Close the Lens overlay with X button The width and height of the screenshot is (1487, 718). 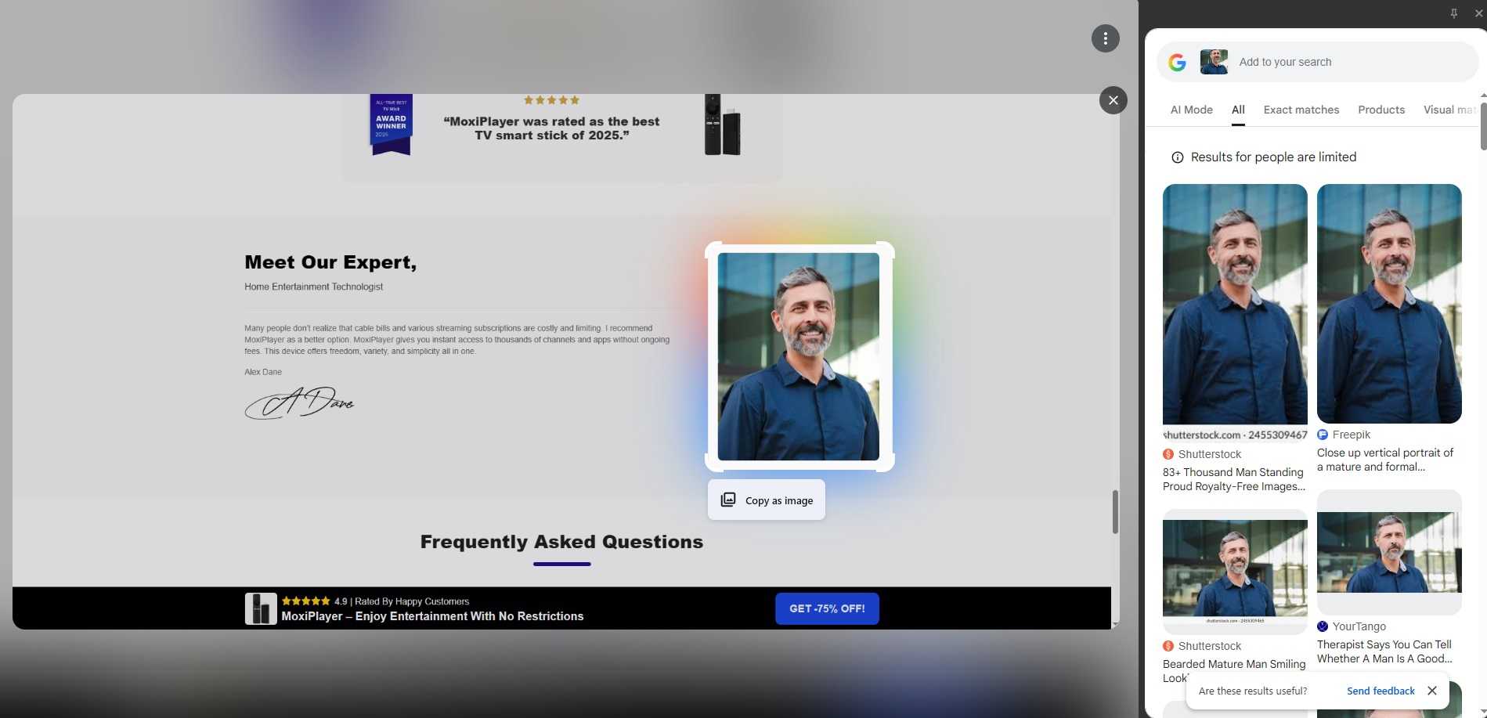1113,100
